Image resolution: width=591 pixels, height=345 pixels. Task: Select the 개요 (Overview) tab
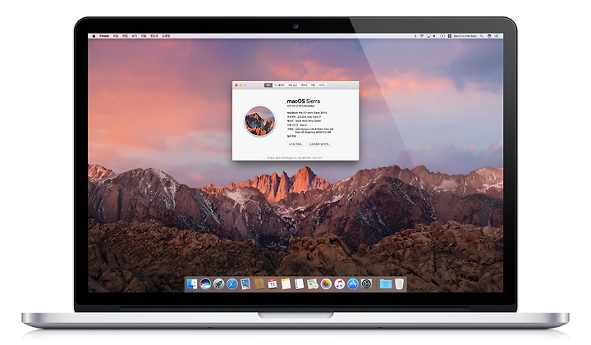(x=268, y=85)
